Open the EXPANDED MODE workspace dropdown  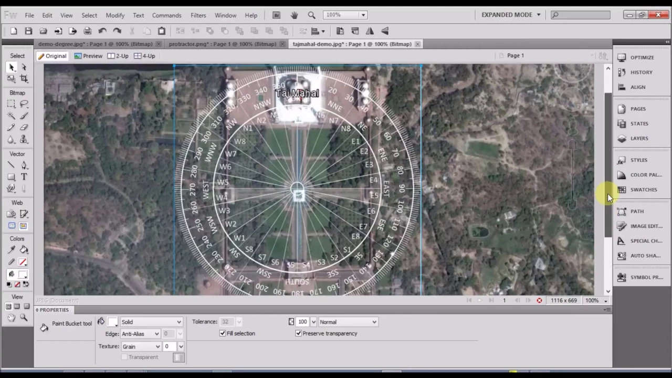coord(511,15)
